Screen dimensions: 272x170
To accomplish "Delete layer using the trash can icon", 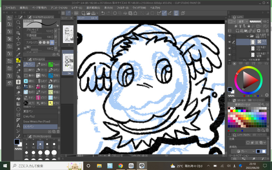I will tap(267, 31).
